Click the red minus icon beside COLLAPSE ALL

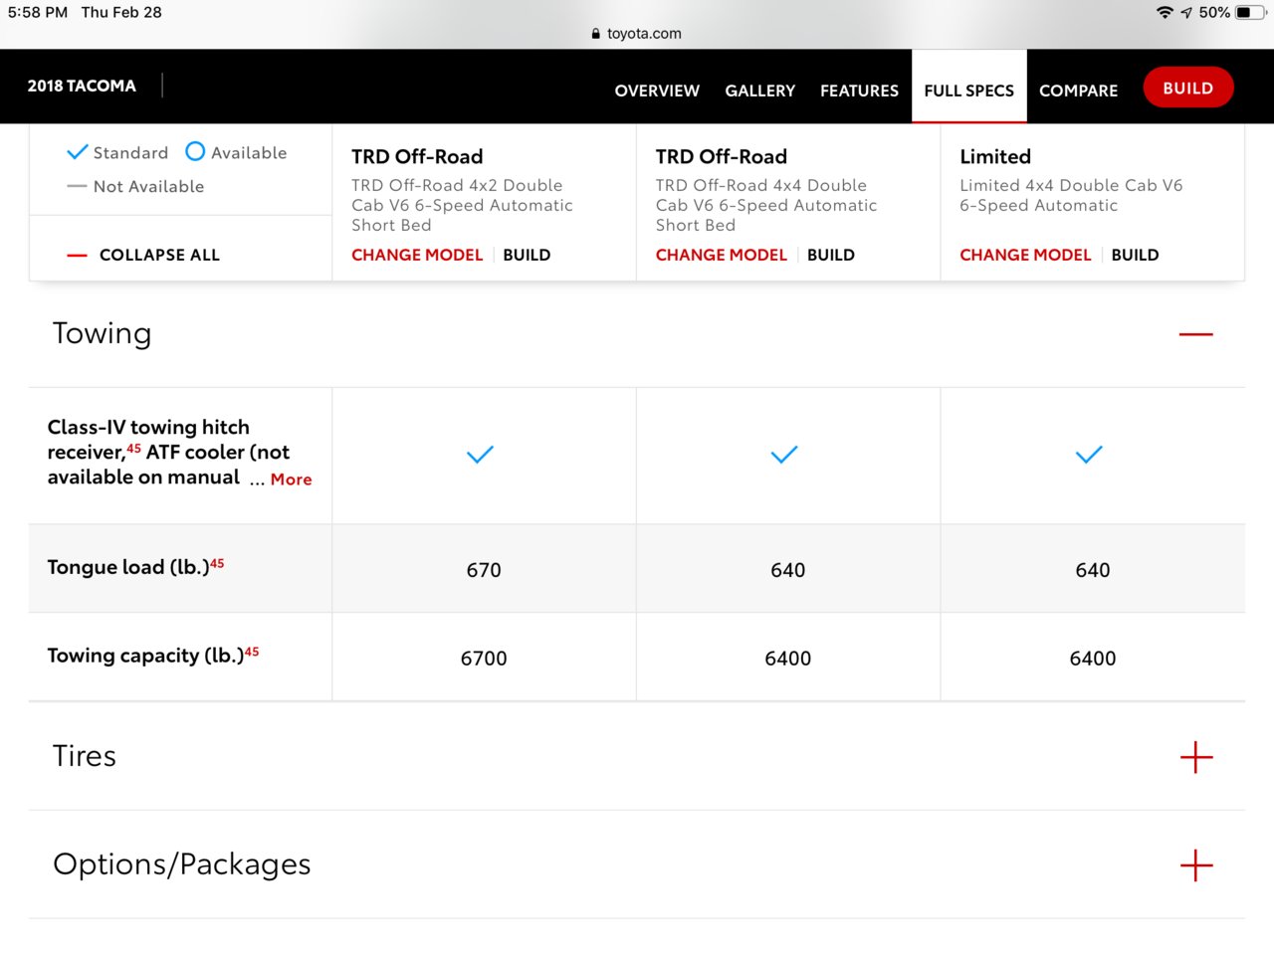[77, 256]
